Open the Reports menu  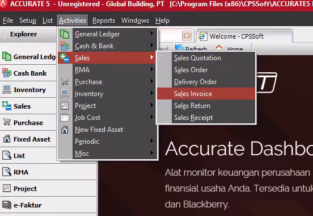[104, 20]
